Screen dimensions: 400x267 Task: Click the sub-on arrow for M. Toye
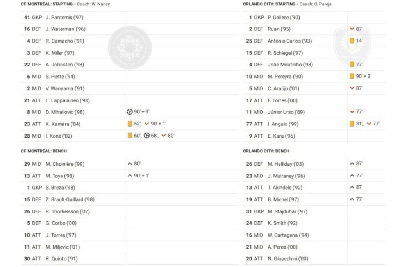click(130, 176)
